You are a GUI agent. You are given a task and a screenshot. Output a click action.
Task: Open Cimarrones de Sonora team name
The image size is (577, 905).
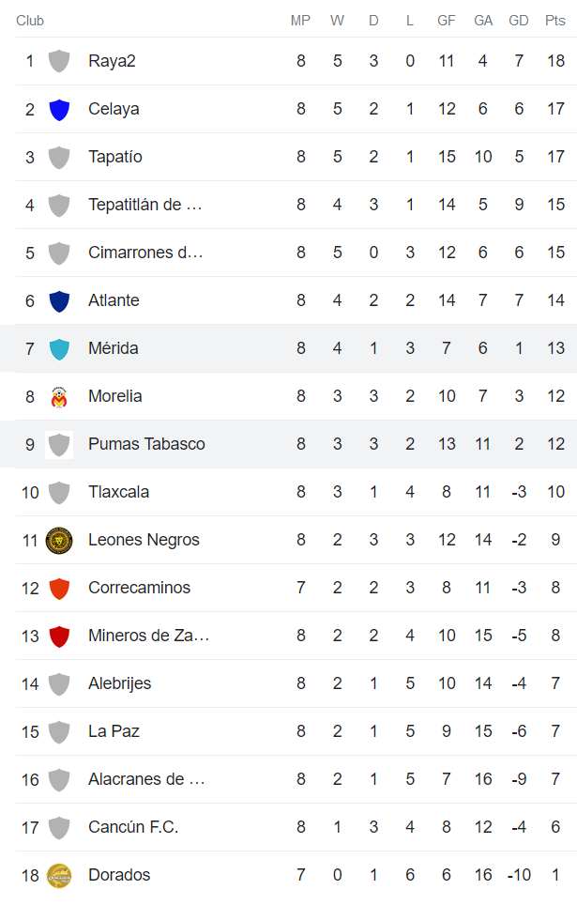[145, 253]
